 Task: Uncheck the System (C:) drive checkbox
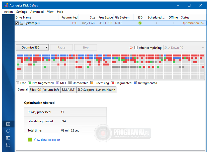tap(17, 23)
